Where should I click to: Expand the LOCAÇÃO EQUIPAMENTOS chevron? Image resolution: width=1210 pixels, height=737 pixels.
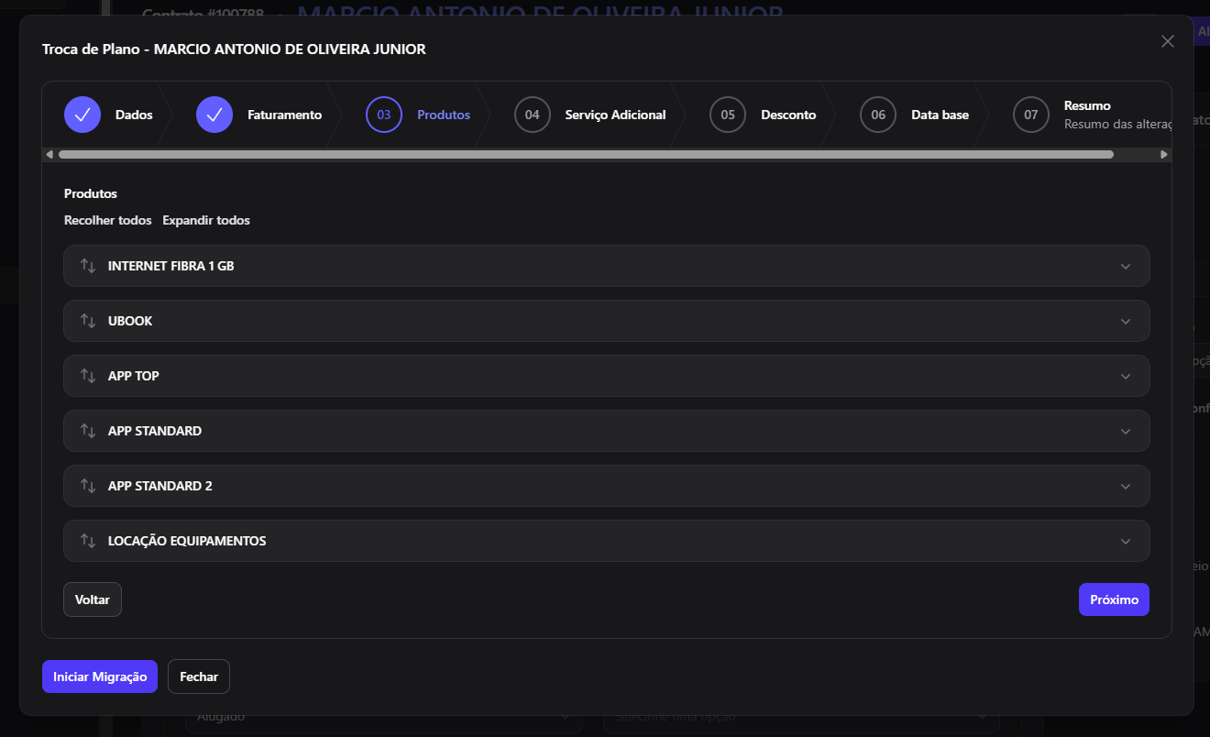1126,542
